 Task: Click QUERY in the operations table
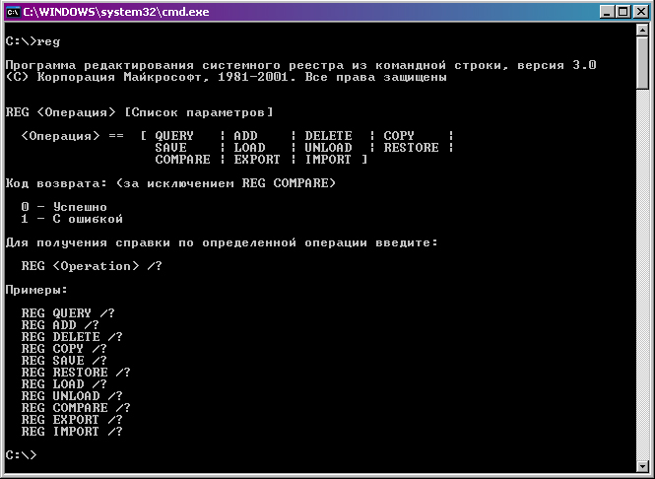click(174, 136)
